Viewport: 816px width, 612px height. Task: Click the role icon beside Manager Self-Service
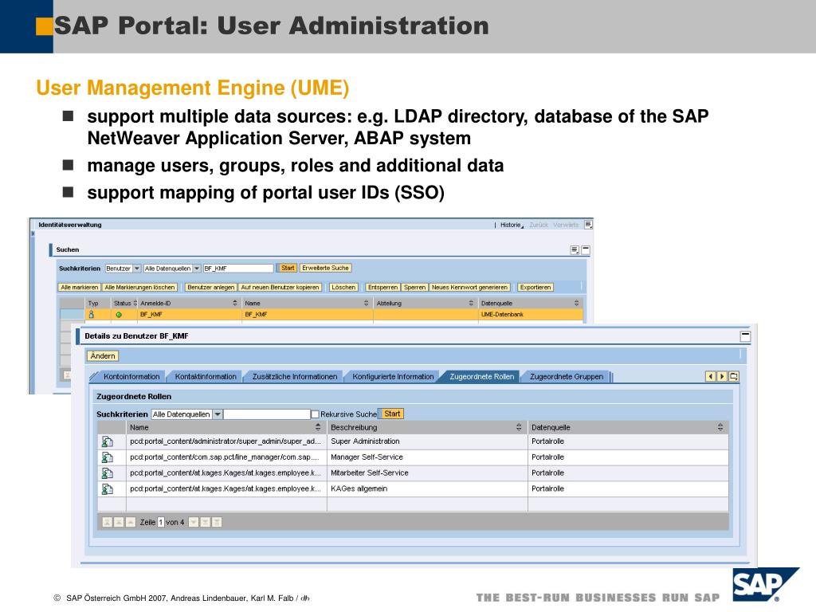click(108, 457)
